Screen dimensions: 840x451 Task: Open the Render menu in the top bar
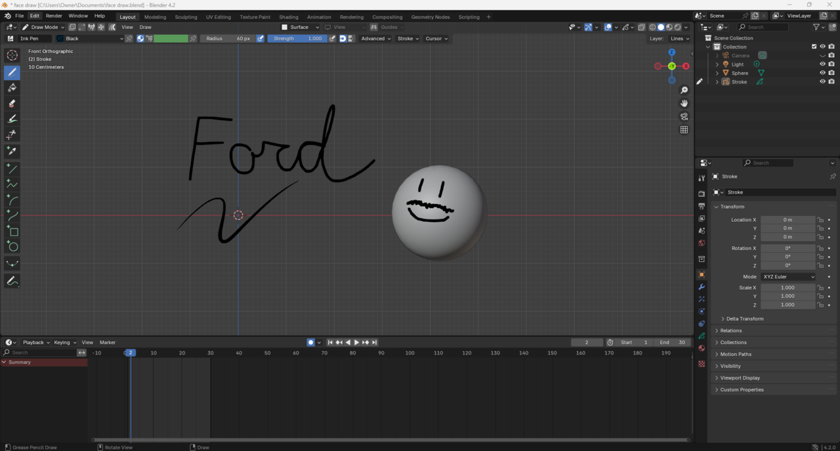pyautogui.click(x=53, y=15)
